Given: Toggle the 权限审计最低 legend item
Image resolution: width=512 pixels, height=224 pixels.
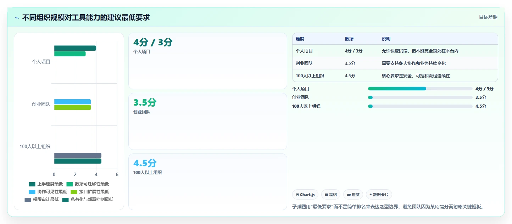Looking at the screenshot, I should (x=41, y=200).
